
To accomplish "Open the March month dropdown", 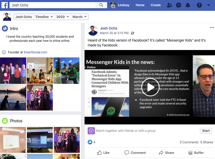I will (79, 17).
